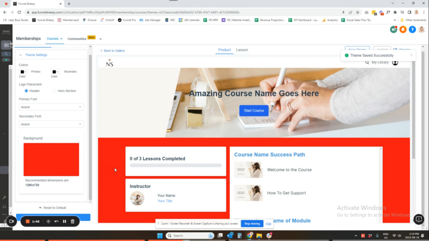Select Header logo placement radio button
This screenshot has height=241, width=429.
tap(26, 91)
